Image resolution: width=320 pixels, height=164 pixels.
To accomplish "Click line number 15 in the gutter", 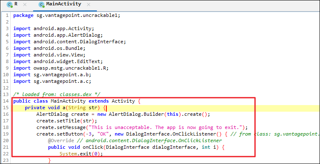I will point(6,108).
